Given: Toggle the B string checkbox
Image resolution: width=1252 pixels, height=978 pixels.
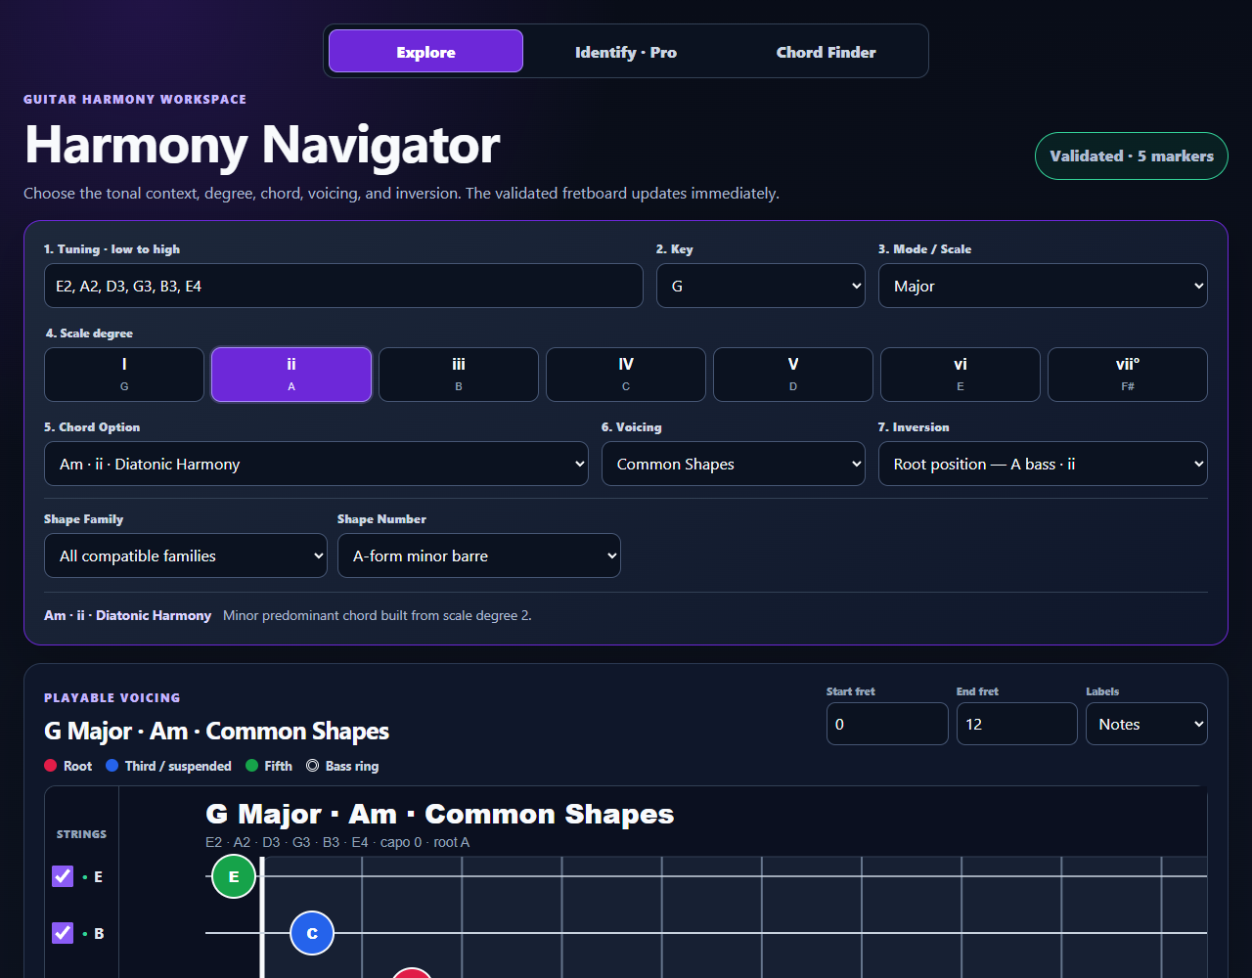Looking at the screenshot, I should coord(63,933).
